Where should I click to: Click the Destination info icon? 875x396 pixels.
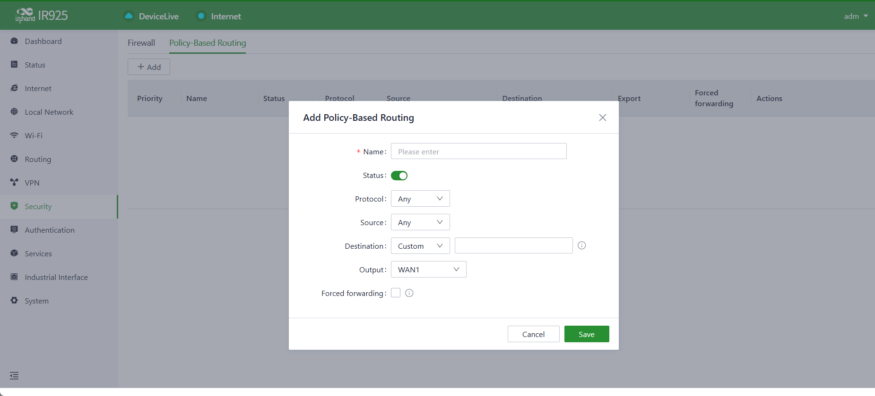click(582, 245)
